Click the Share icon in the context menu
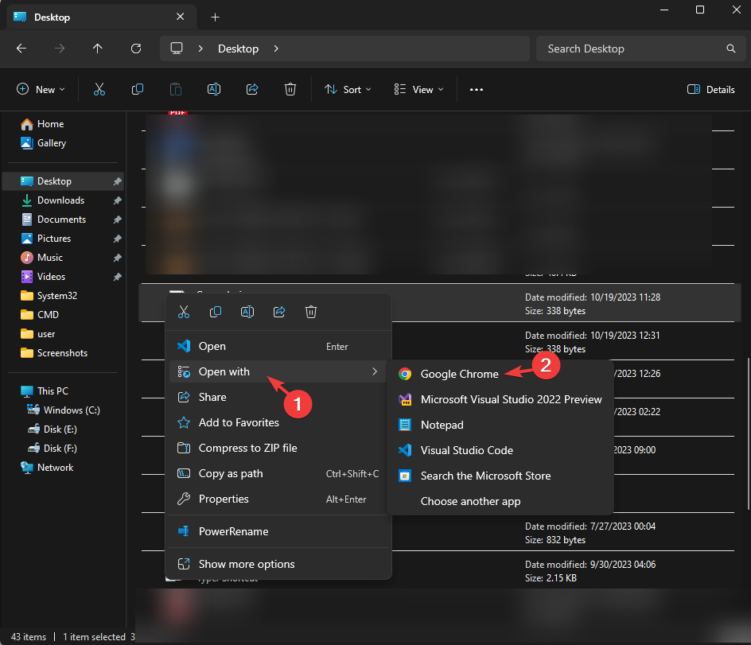The image size is (751, 645). pos(279,312)
